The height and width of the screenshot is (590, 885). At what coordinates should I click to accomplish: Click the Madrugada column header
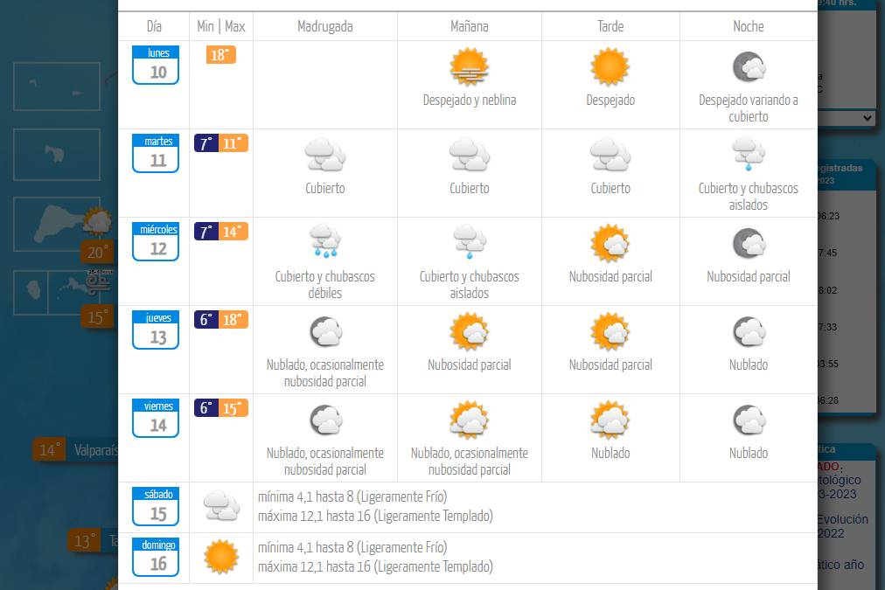[x=325, y=26]
